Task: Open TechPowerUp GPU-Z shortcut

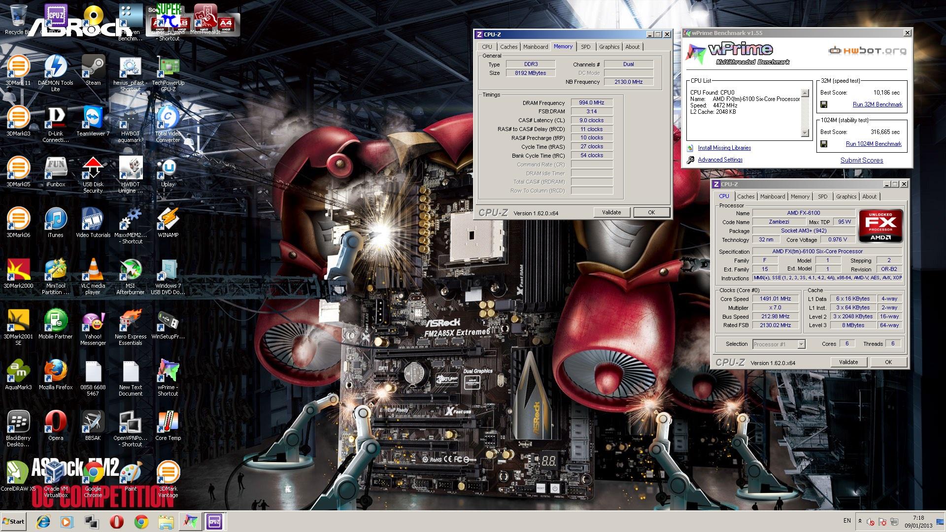Action: (168, 73)
